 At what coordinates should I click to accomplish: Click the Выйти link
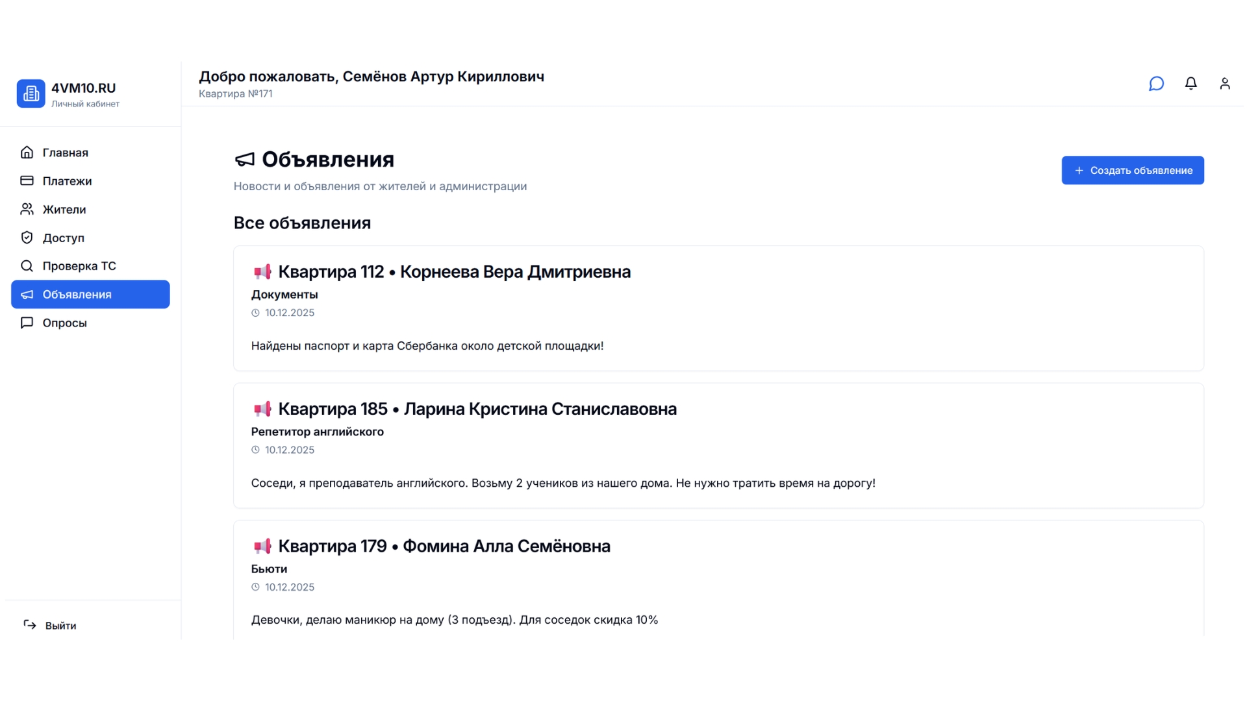pyautogui.click(x=60, y=624)
